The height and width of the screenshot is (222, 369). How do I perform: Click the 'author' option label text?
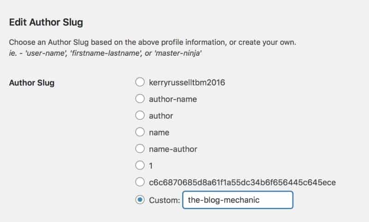161,116
